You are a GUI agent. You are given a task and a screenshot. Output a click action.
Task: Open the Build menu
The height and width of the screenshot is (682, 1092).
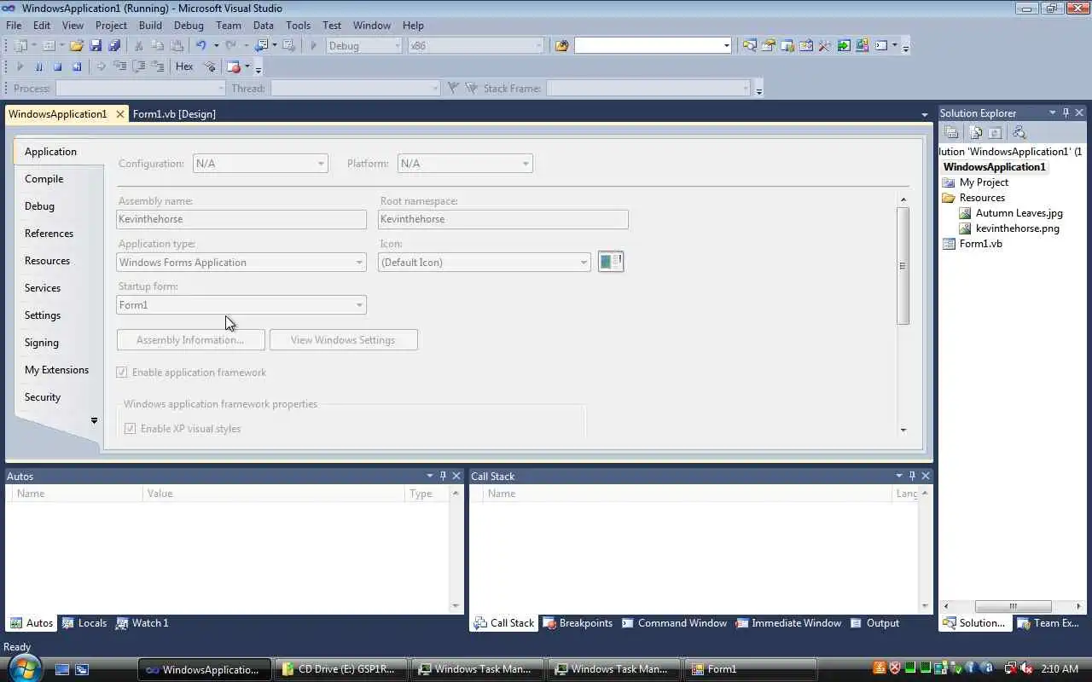click(x=150, y=26)
